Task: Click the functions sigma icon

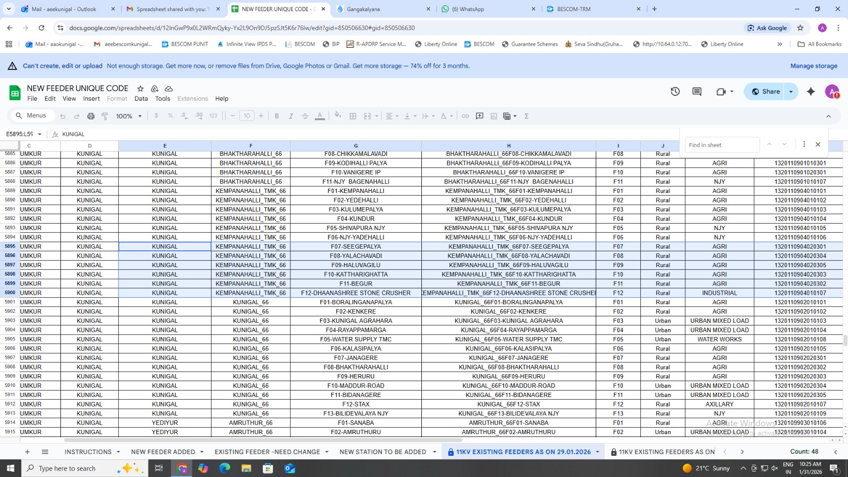Action: coord(526,116)
